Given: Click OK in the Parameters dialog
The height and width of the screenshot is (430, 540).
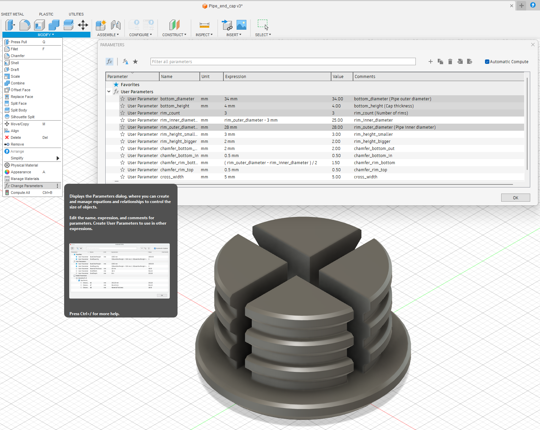Looking at the screenshot, I should (x=515, y=198).
